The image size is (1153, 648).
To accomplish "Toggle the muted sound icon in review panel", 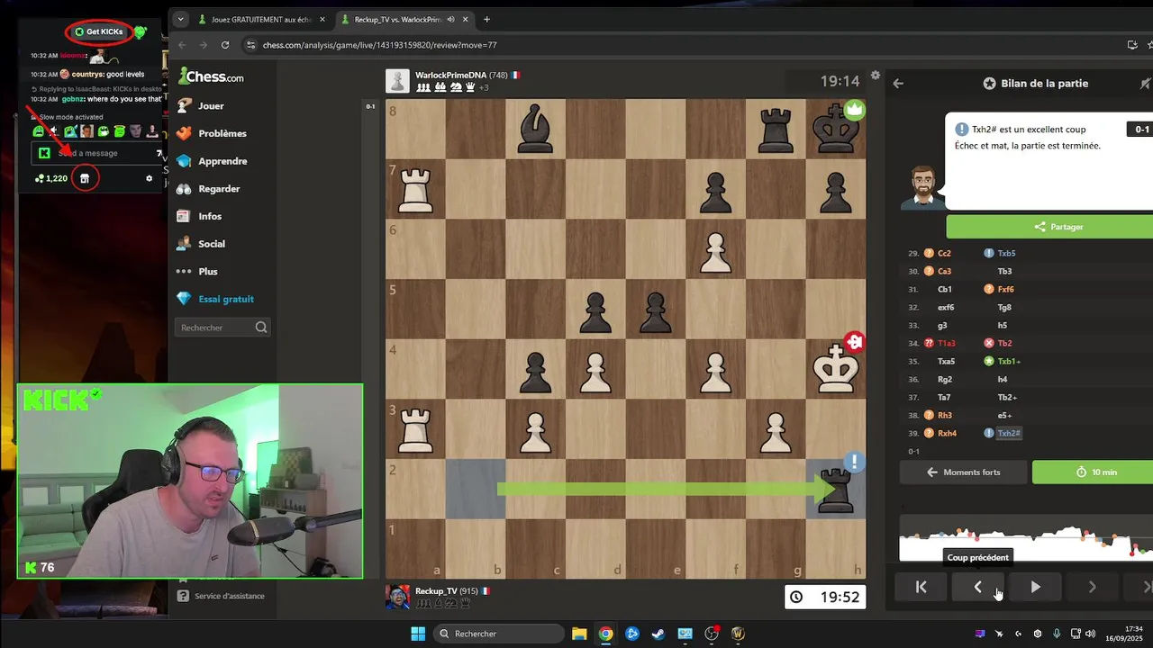I will point(1145,83).
